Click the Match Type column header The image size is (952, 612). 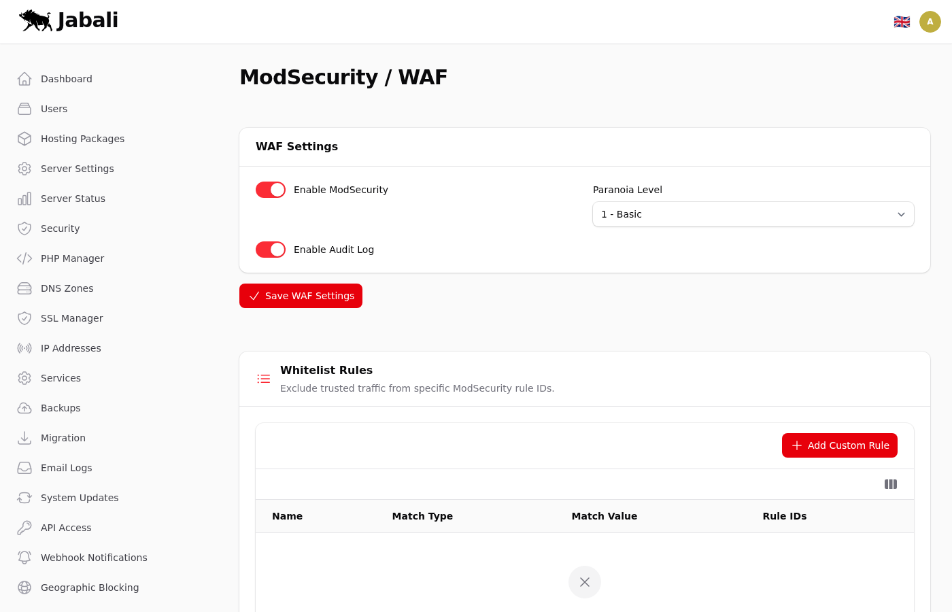click(x=422, y=516)
